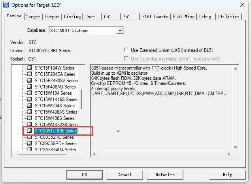This screenshot has width=251, height=184.
Task: Click chip icon beside STC15W104 Series
Action: pos(29,93)
